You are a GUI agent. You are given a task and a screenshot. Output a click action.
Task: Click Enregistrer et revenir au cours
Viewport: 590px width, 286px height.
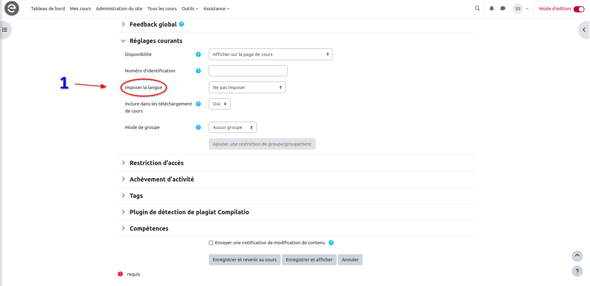244,260
